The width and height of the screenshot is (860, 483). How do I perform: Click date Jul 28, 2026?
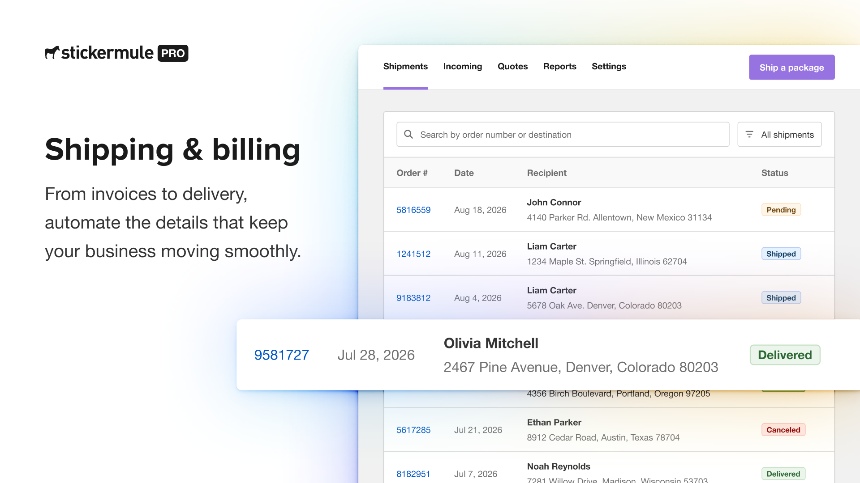(x=376, y=355)
